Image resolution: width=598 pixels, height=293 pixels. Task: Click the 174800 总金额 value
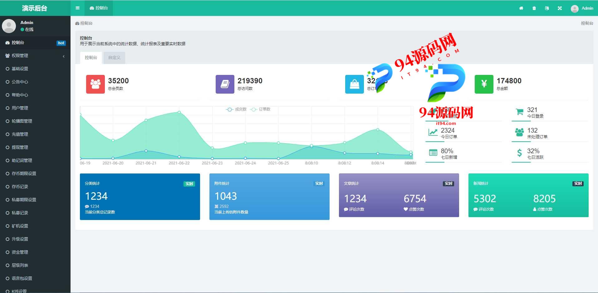(509, 81)
